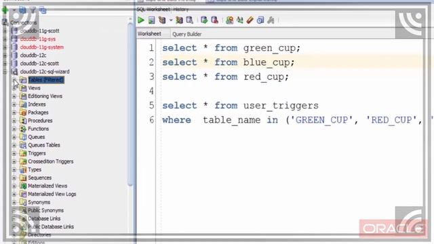Select the clouddb-11g-scott connection
434x244 pixels.
pos(39,30)
